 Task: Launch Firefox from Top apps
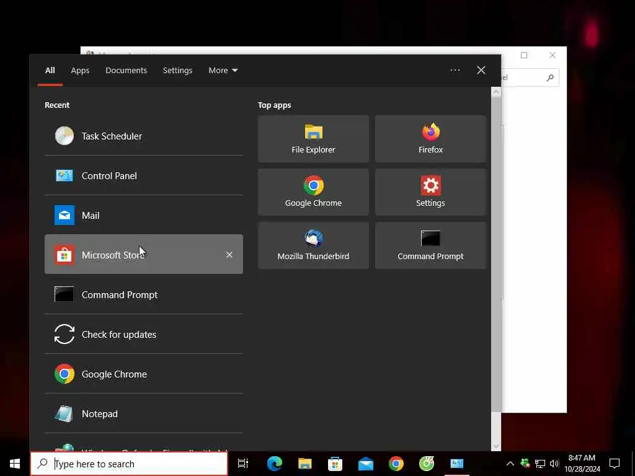(430, 139)
